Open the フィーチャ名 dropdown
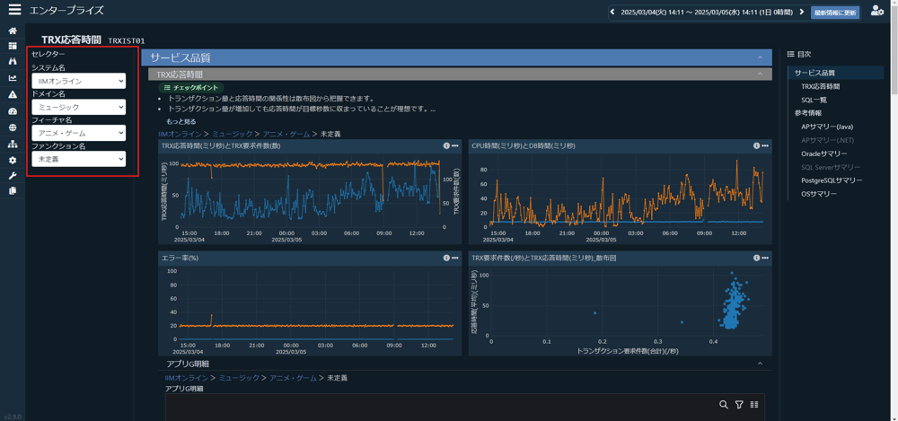The height and width of the screenshot is (421, 898). 78,133
